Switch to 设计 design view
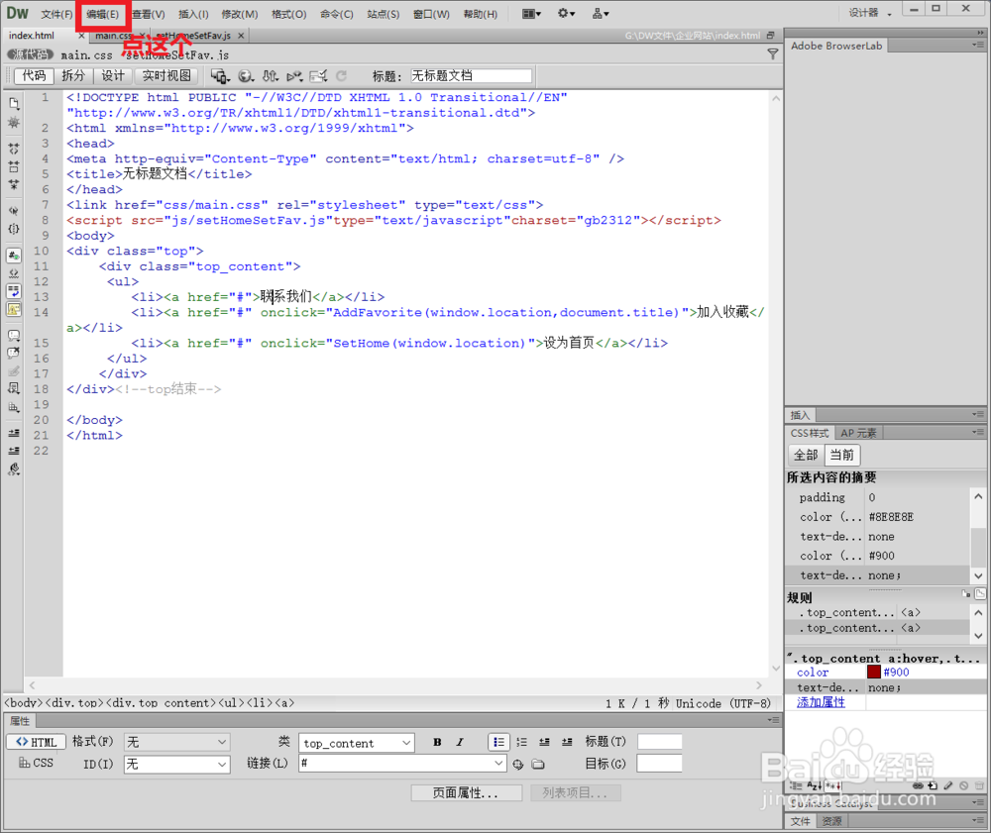The width and height of the screenshot is (991, 833). coord(113,76)
